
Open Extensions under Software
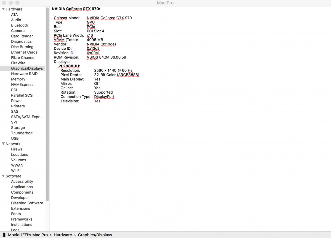click(x=20, y=208)
